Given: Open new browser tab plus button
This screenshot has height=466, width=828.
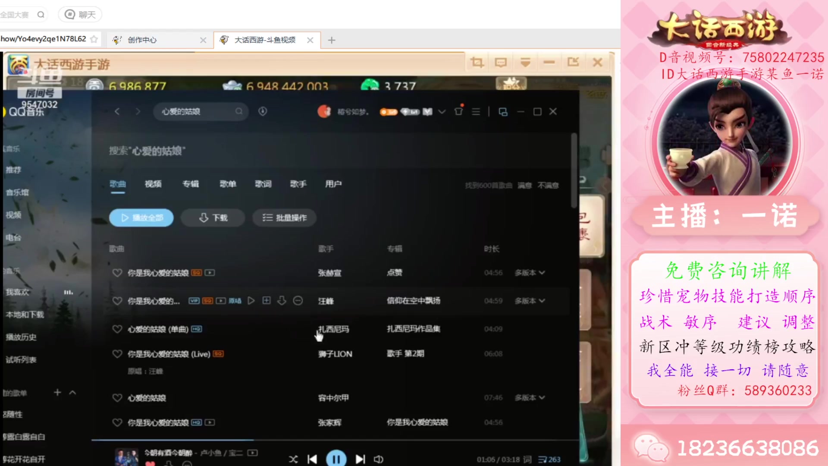Looking at the screenshot, I should [331, 40].
